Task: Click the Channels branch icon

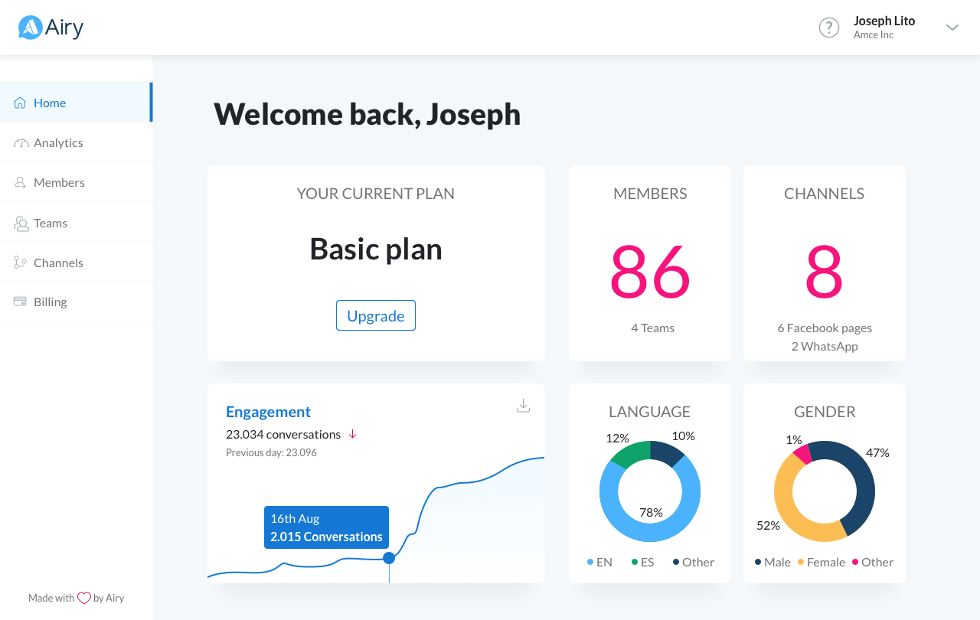Action: (21, 263)
